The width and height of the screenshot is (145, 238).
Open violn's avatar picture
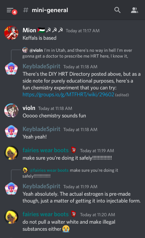click(x=11, y=110)
